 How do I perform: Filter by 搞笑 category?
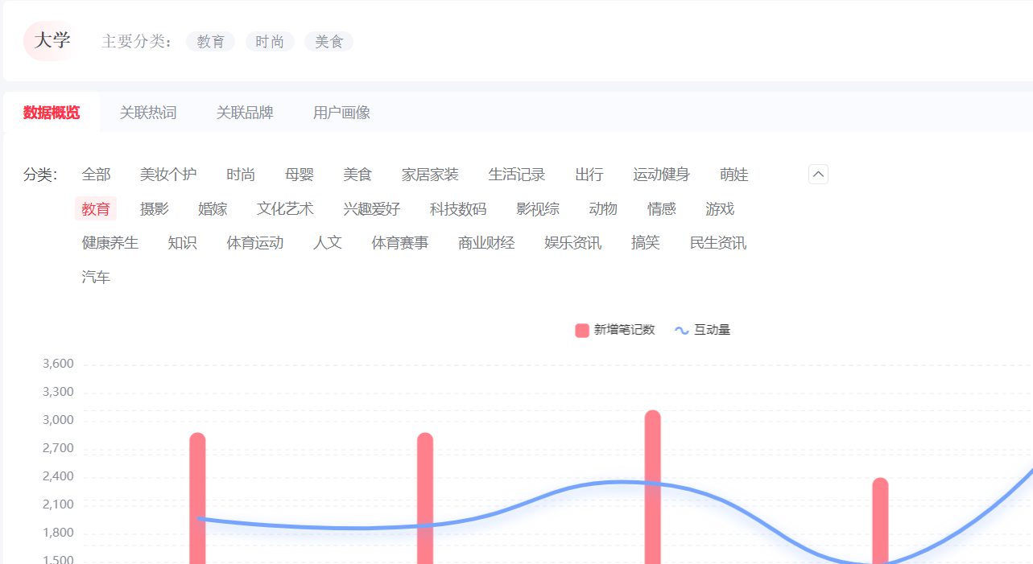[646, 243]
